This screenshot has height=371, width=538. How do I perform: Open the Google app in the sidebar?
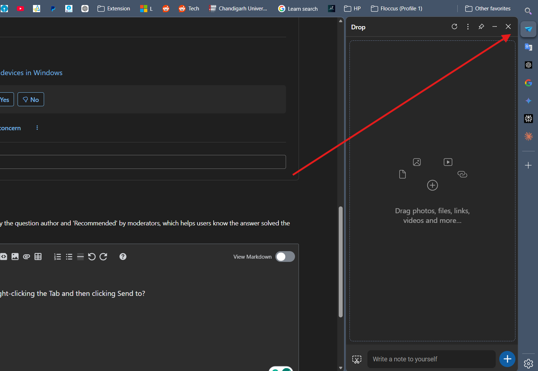click(528, 83)
